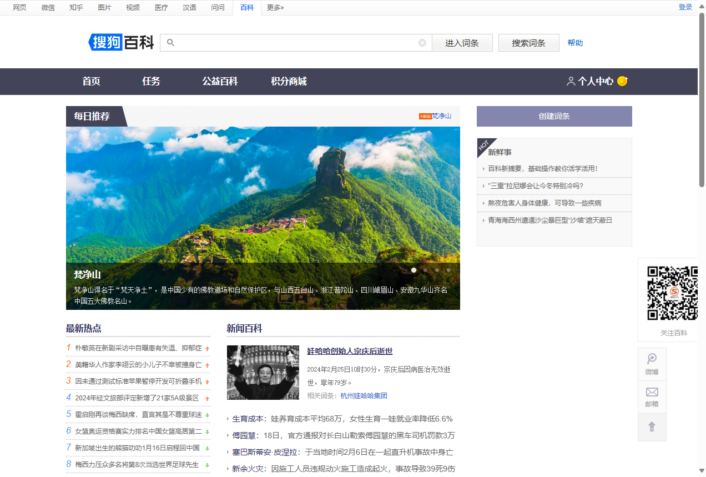
Task: Click the gold coin icon in the navigation bar
Action: point(622,81)
